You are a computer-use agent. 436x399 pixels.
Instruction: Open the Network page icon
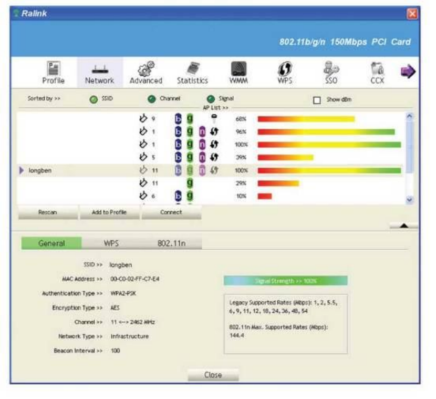[100, 73]
